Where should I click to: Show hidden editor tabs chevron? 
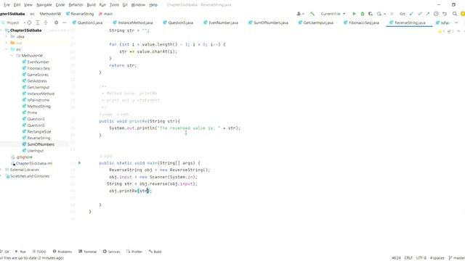pyautogui.click(x=456, y=22)
